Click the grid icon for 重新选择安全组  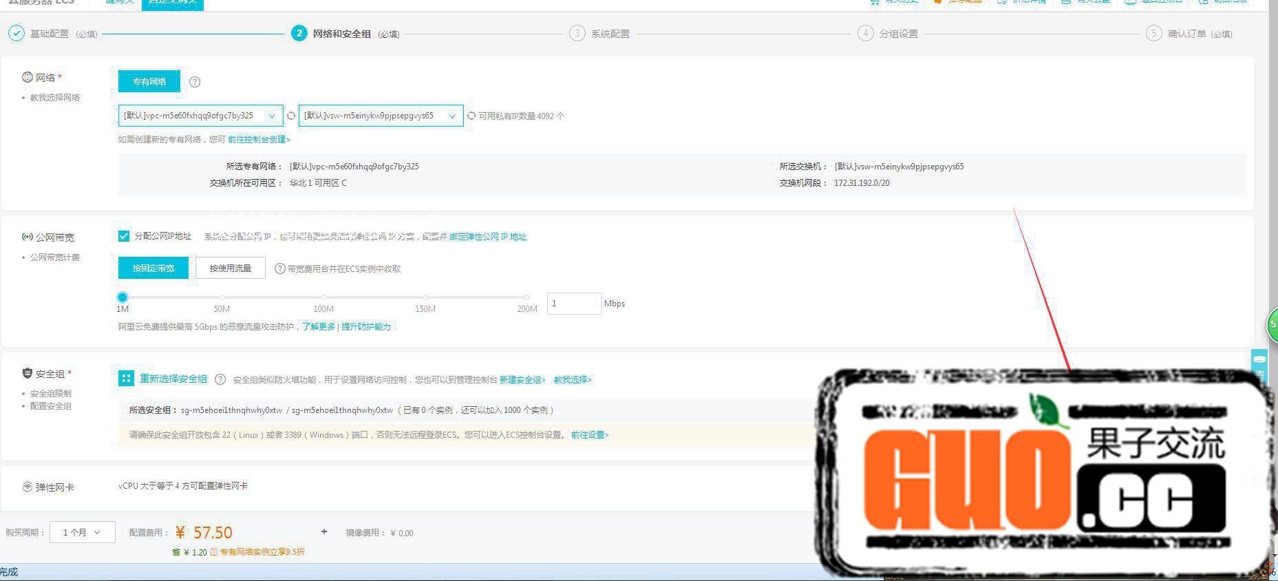click(126, 379)
